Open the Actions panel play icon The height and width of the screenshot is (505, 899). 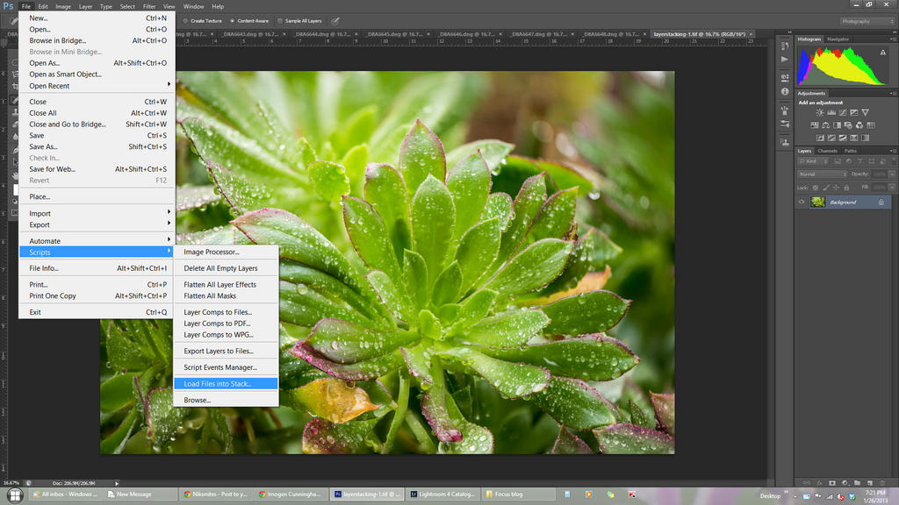[785, 59]
